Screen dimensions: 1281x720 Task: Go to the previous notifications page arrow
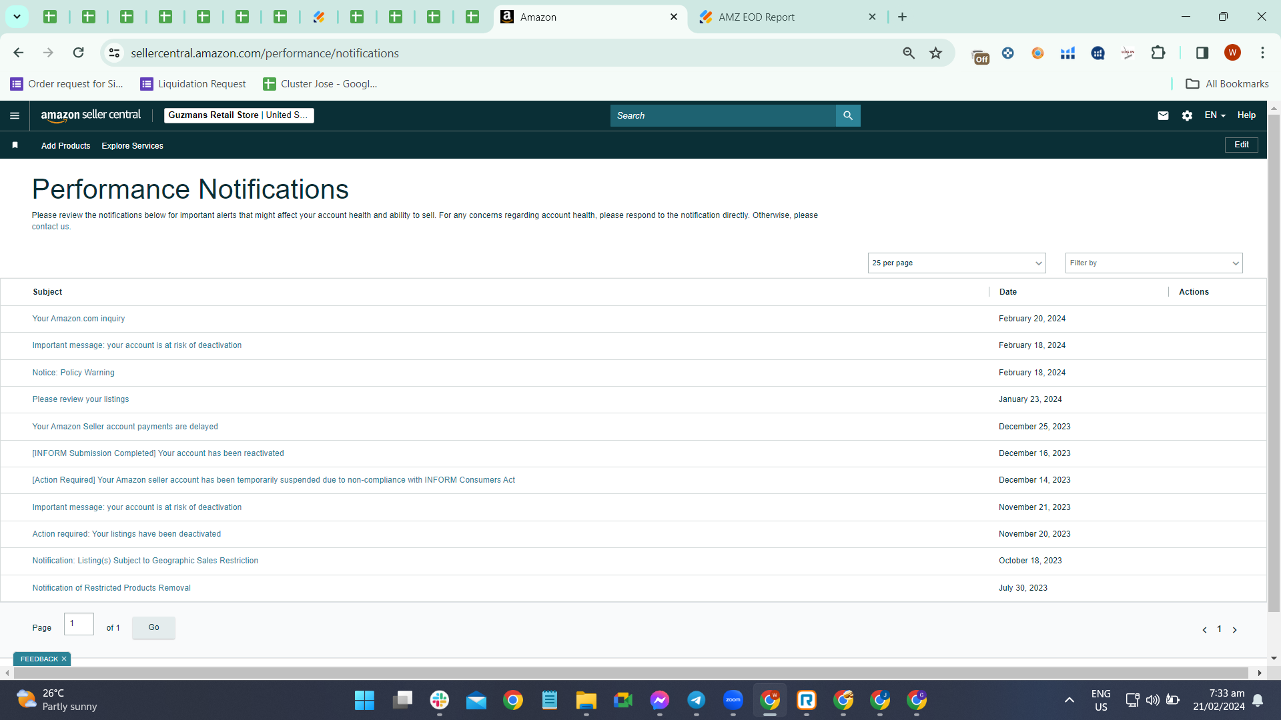[x=1204, y=630]
